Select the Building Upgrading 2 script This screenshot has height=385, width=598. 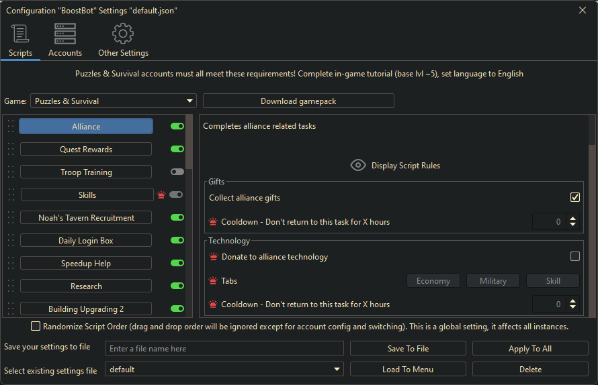[x=86, y=309]
